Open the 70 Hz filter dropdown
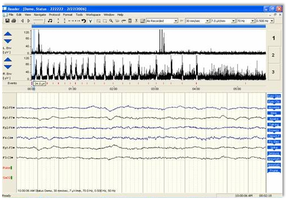The image size is (288, 200). pyautogui.click(x=246, y=21)
